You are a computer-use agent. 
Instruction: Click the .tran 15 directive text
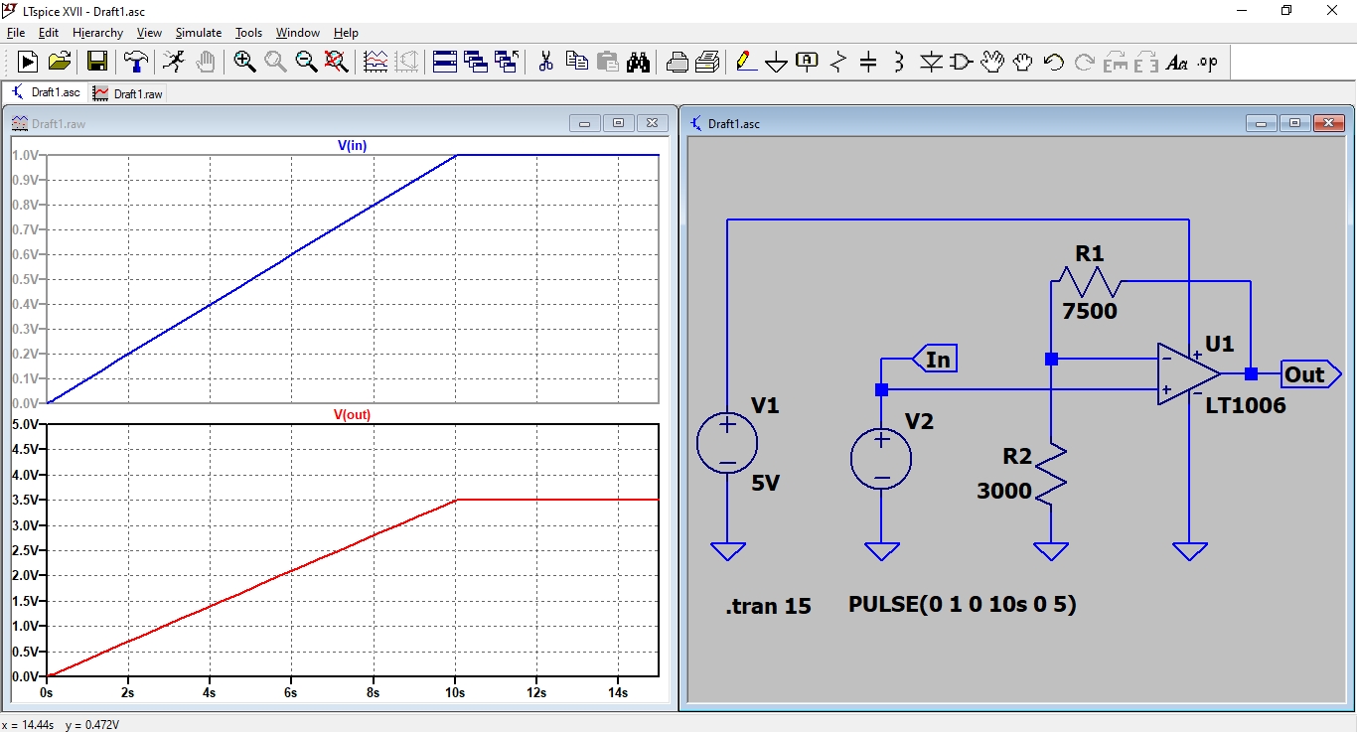click(x=768, y=606)
